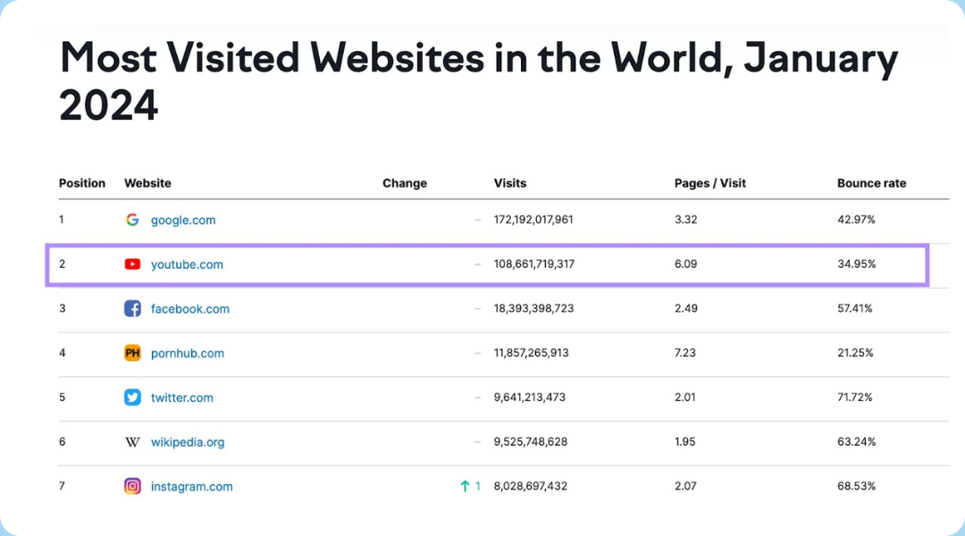
Task: Click the Website column header
Action: point(147,183)
